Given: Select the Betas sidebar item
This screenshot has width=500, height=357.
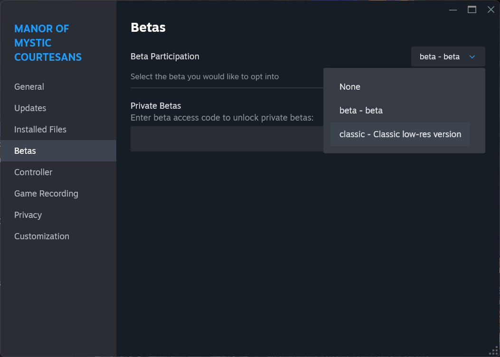Looking at the screenshot, I should click(x=25, y=151).
